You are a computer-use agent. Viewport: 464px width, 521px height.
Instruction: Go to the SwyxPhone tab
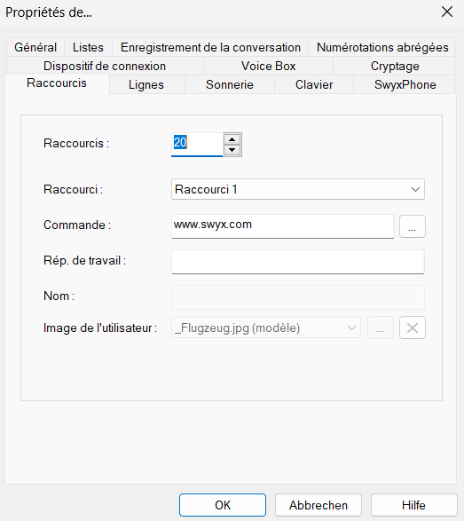click(x=405, y=84)
